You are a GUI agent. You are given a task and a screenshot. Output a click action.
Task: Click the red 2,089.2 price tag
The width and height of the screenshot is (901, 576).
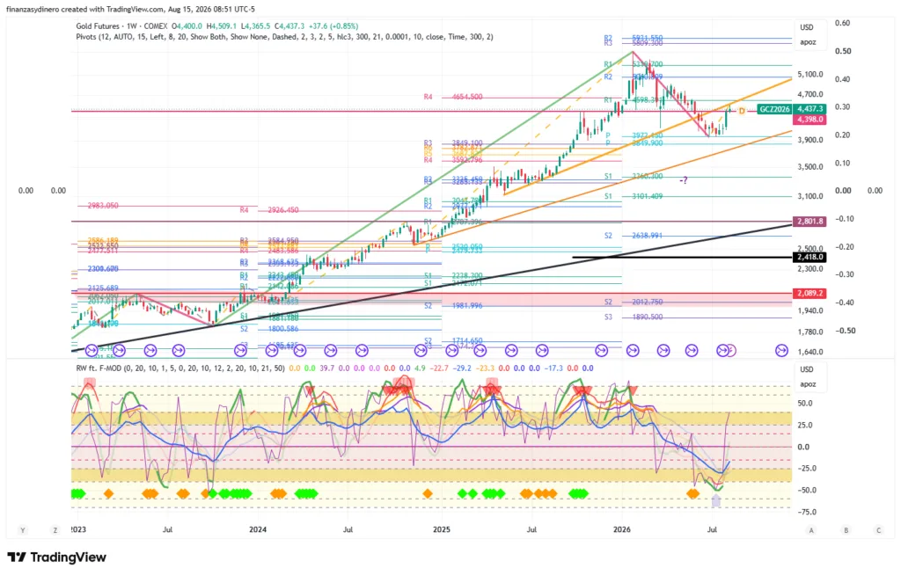point(809,293)
